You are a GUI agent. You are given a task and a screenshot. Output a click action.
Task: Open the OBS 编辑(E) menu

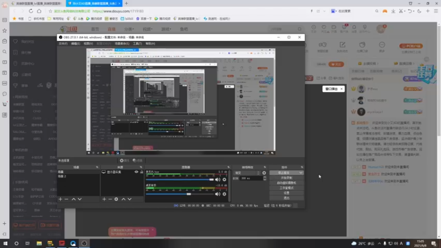pos(76,44)
